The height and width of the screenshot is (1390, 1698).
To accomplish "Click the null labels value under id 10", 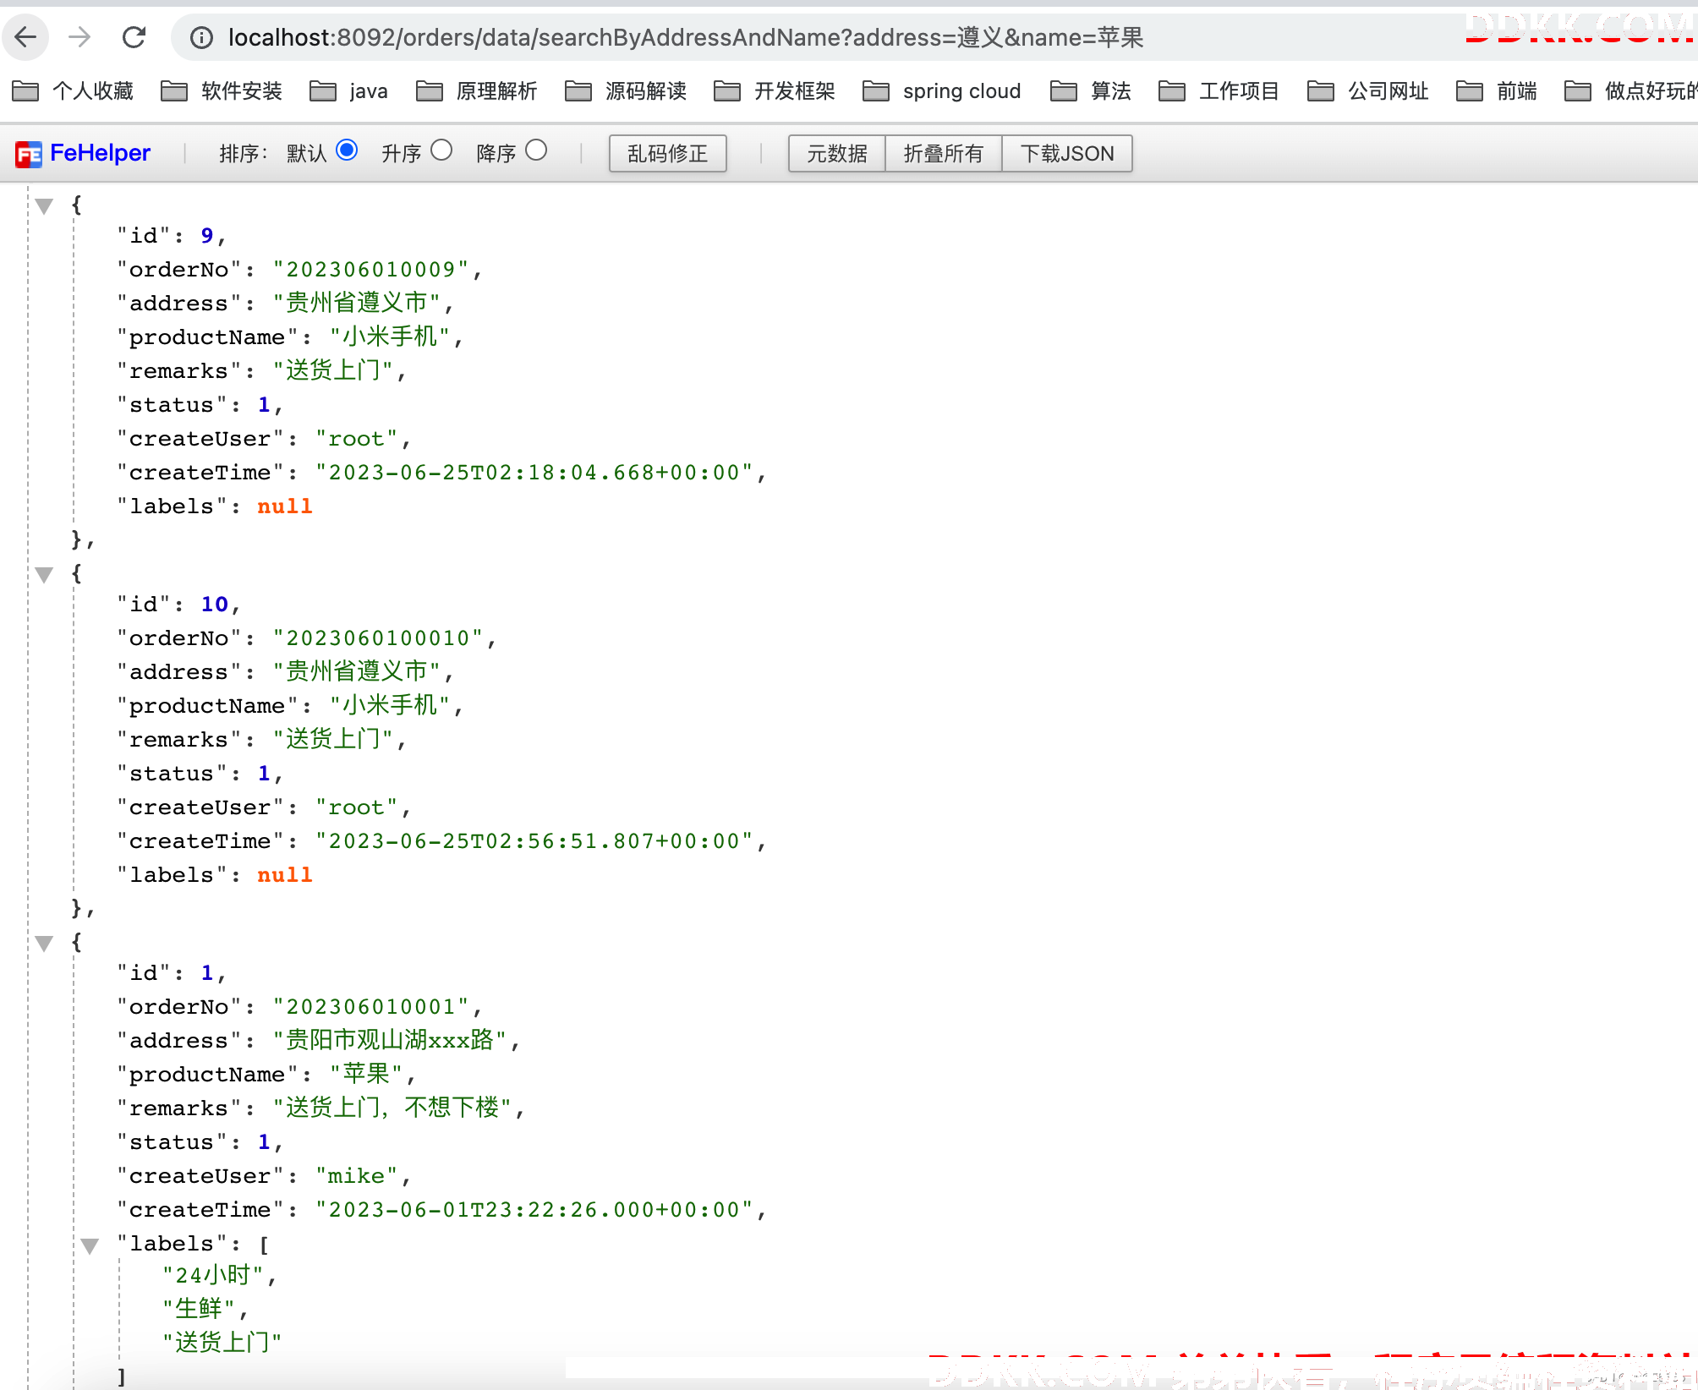I will coord(285,875).
